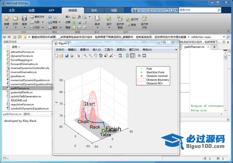
Task: Toggle Insert Colorbar button in Figure 1 toolbar
Action: pos(127,56)
